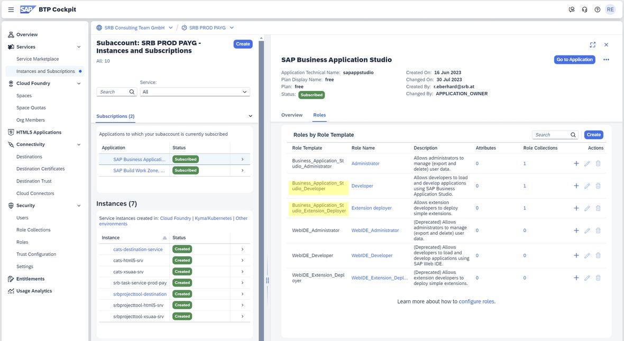Delete the Extension deployer role

click(598, 208)
